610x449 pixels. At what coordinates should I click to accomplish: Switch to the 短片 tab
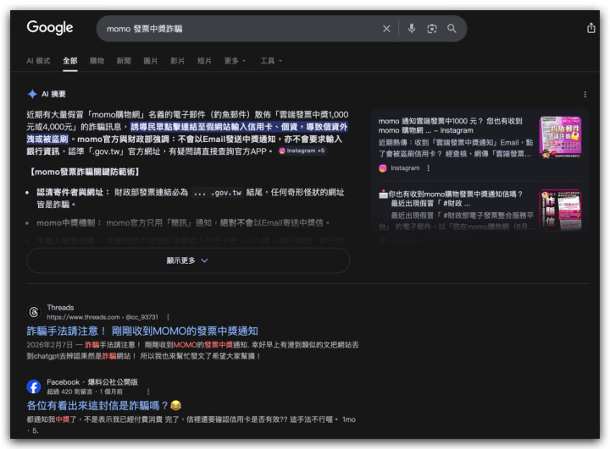(x=204, y=61)
